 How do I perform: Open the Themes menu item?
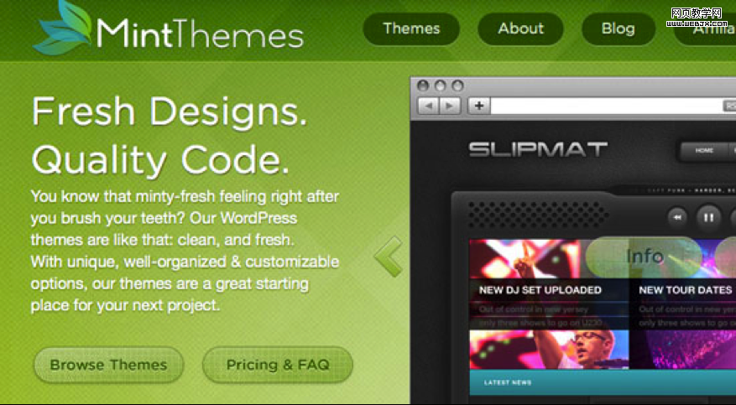pos(411,29)
